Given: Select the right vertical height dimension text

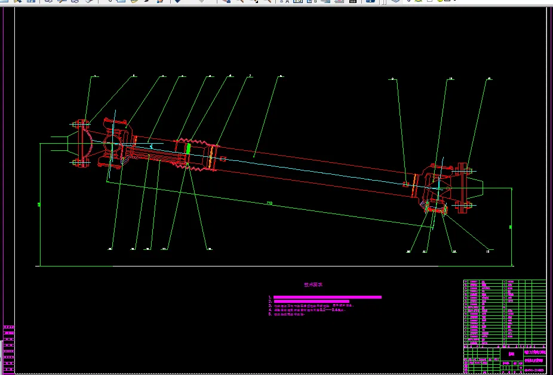Looking at the screenshot, I should (511, 227).
